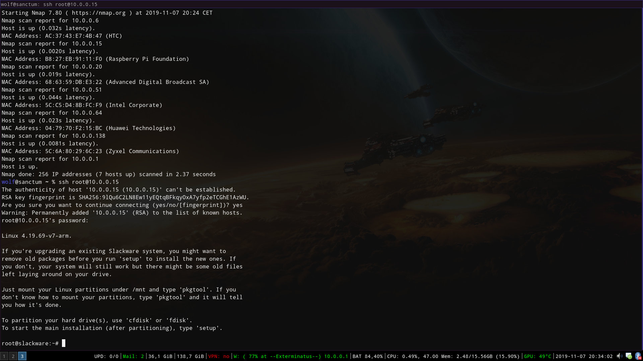This screenshot has height=361, width=643.
Task: Click the 'Zyxel Communications' MAC address line
Action: 90,151
